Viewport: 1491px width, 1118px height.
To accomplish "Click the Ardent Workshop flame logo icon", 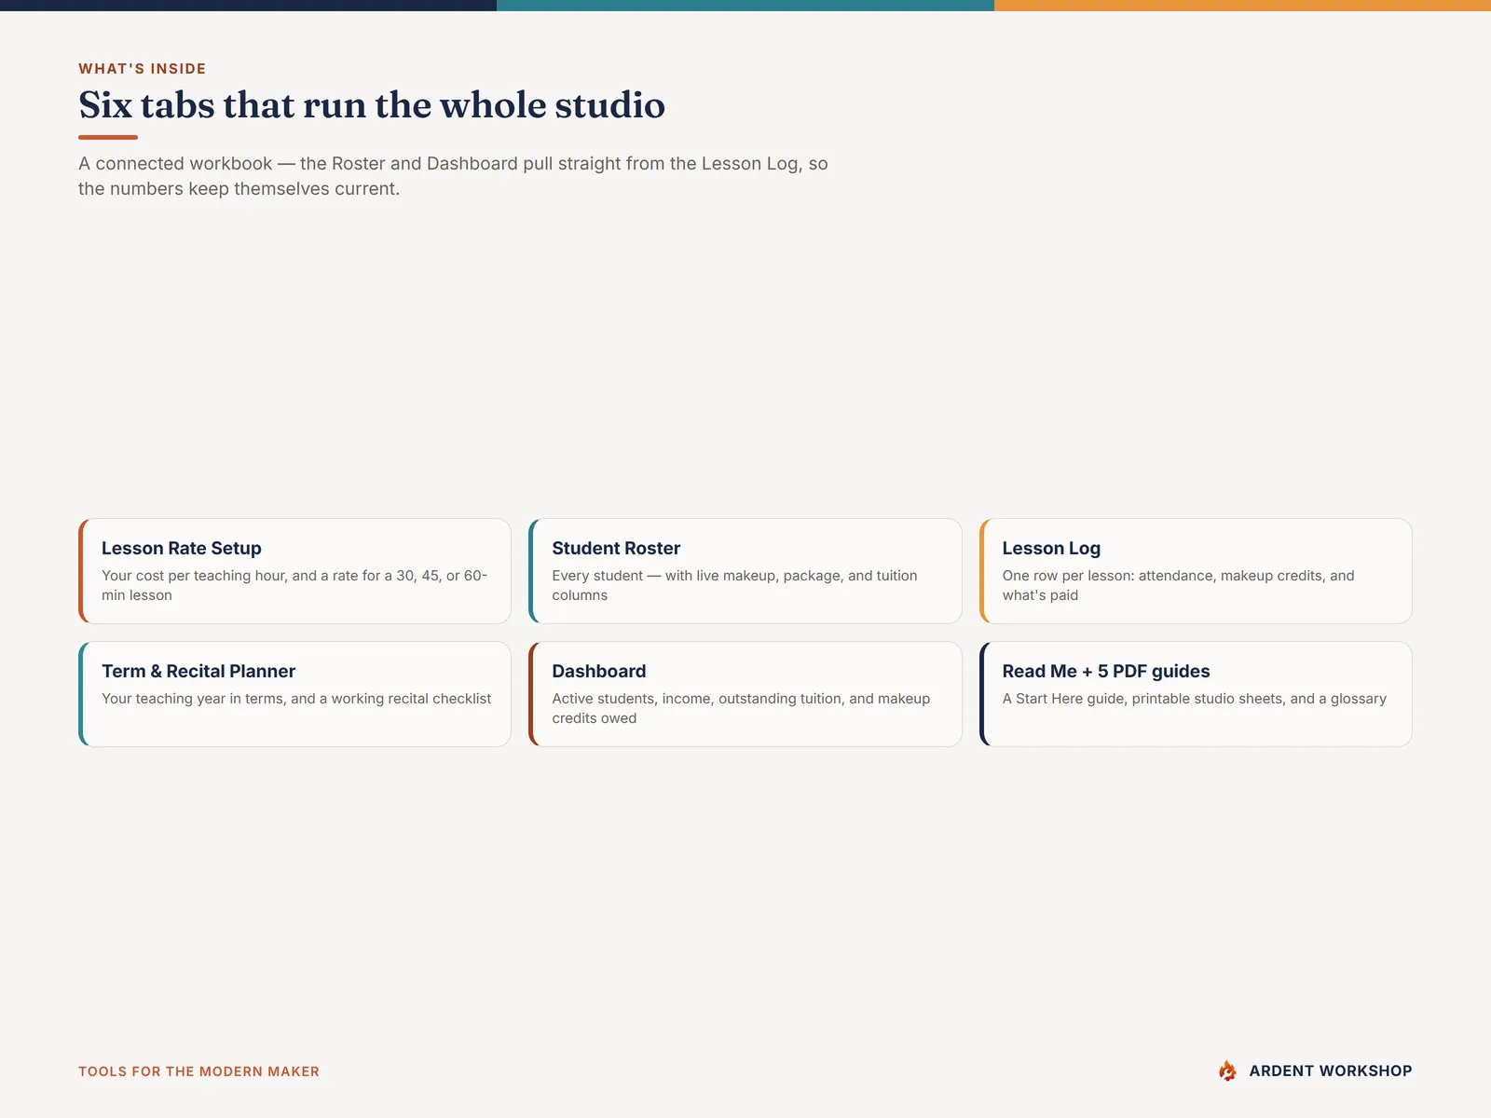I will click(1227, 1070).
